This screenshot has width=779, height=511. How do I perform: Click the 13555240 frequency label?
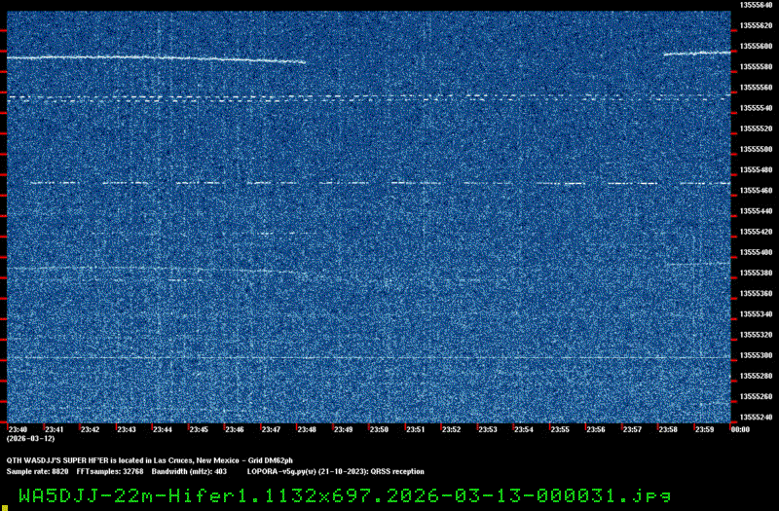[x=756, y=418]
